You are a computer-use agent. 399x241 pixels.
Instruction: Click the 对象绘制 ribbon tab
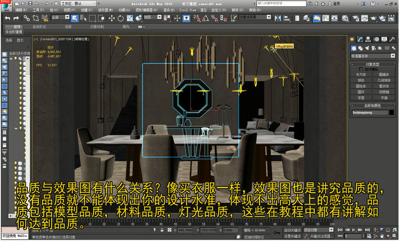pos(97,27)
